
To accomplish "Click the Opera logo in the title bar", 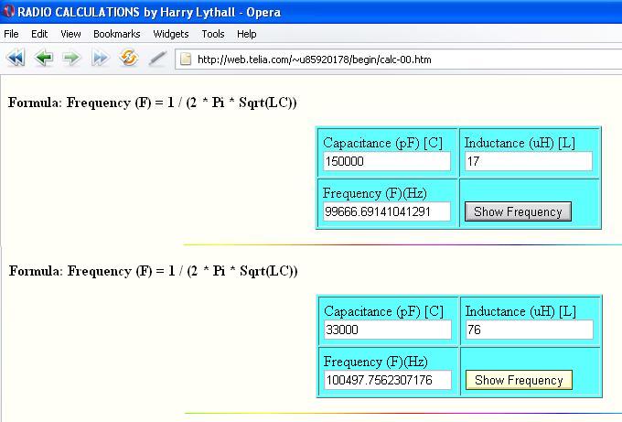I will pyautogui.click(x=8, y=12).
